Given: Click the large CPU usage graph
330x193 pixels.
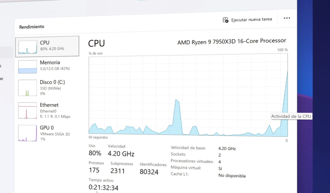Looking at the screenshot, I should [x=188, y=95].
